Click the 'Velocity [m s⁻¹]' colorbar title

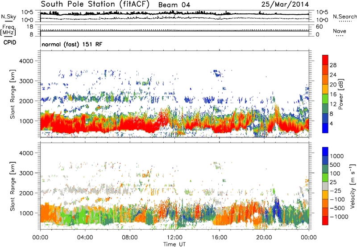(x=353, y=186)
